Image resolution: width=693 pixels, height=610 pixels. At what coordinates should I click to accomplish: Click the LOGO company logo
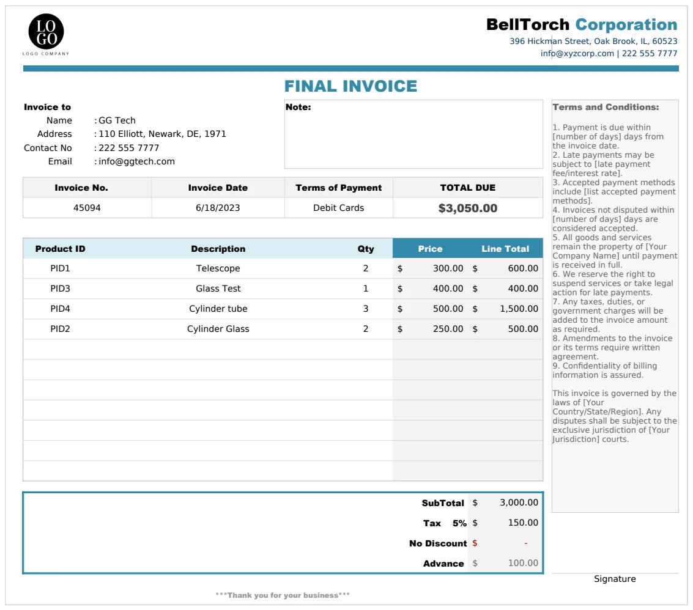point(46,34)
